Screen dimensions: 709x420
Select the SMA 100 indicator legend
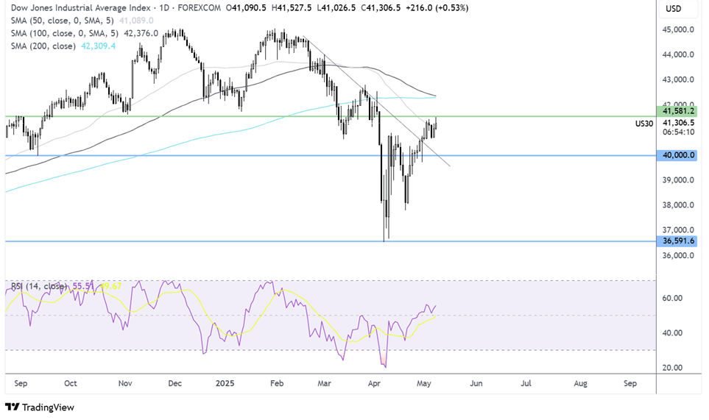(x=84, y=33)
